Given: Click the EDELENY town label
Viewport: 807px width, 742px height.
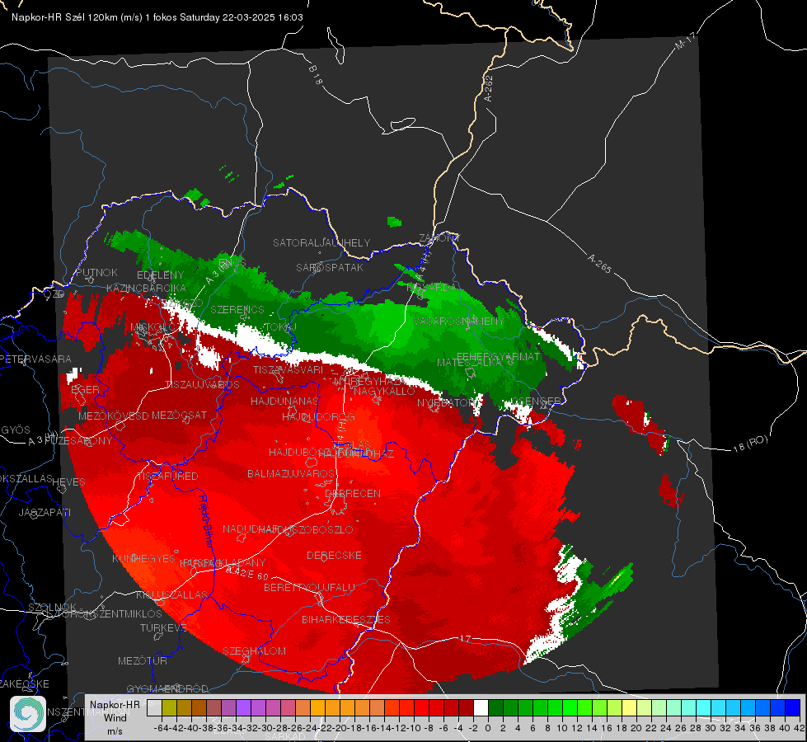Looking at the screenshot, I should (x=161, y=275).
